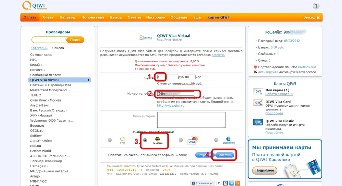Select МТС in providers list

(x=34, y=60)
